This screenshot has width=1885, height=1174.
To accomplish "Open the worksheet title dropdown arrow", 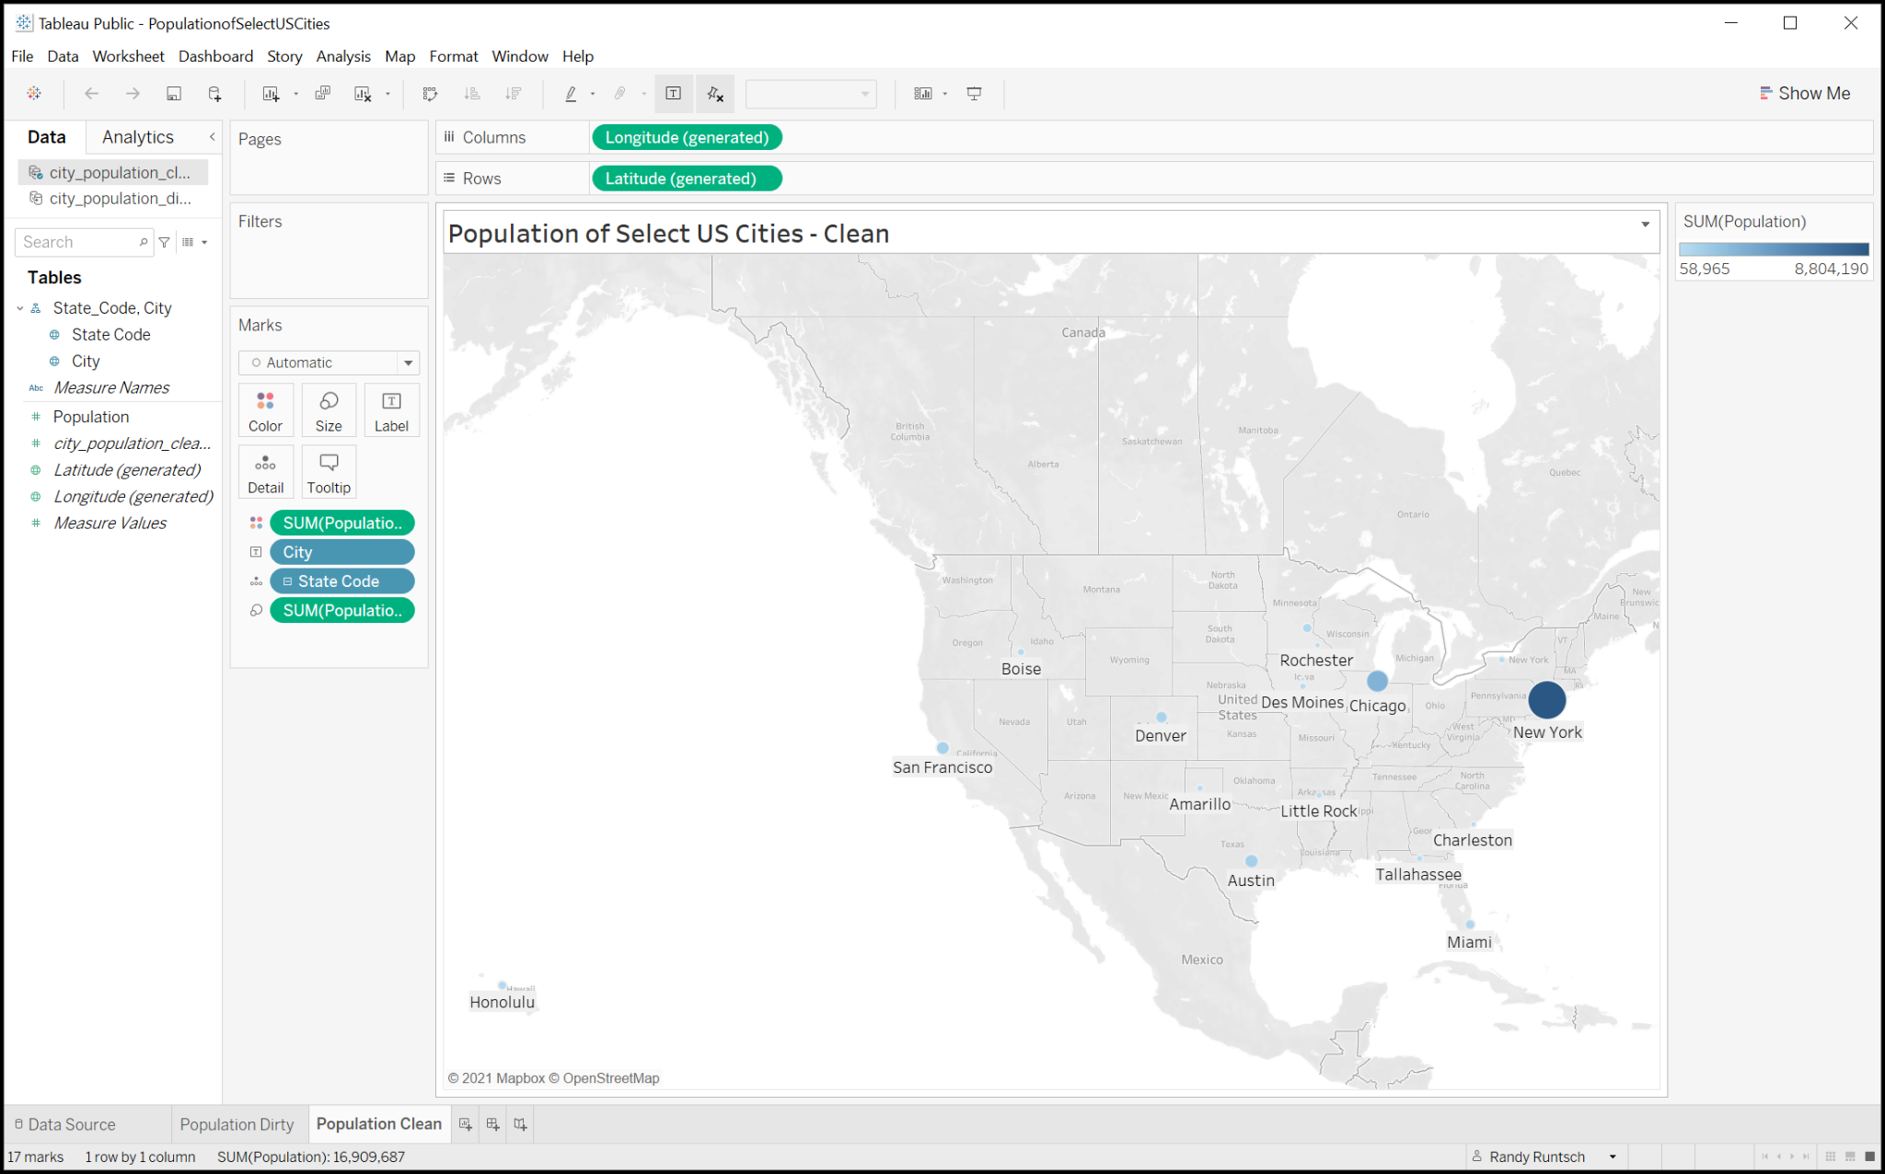I will point(1646,224).
